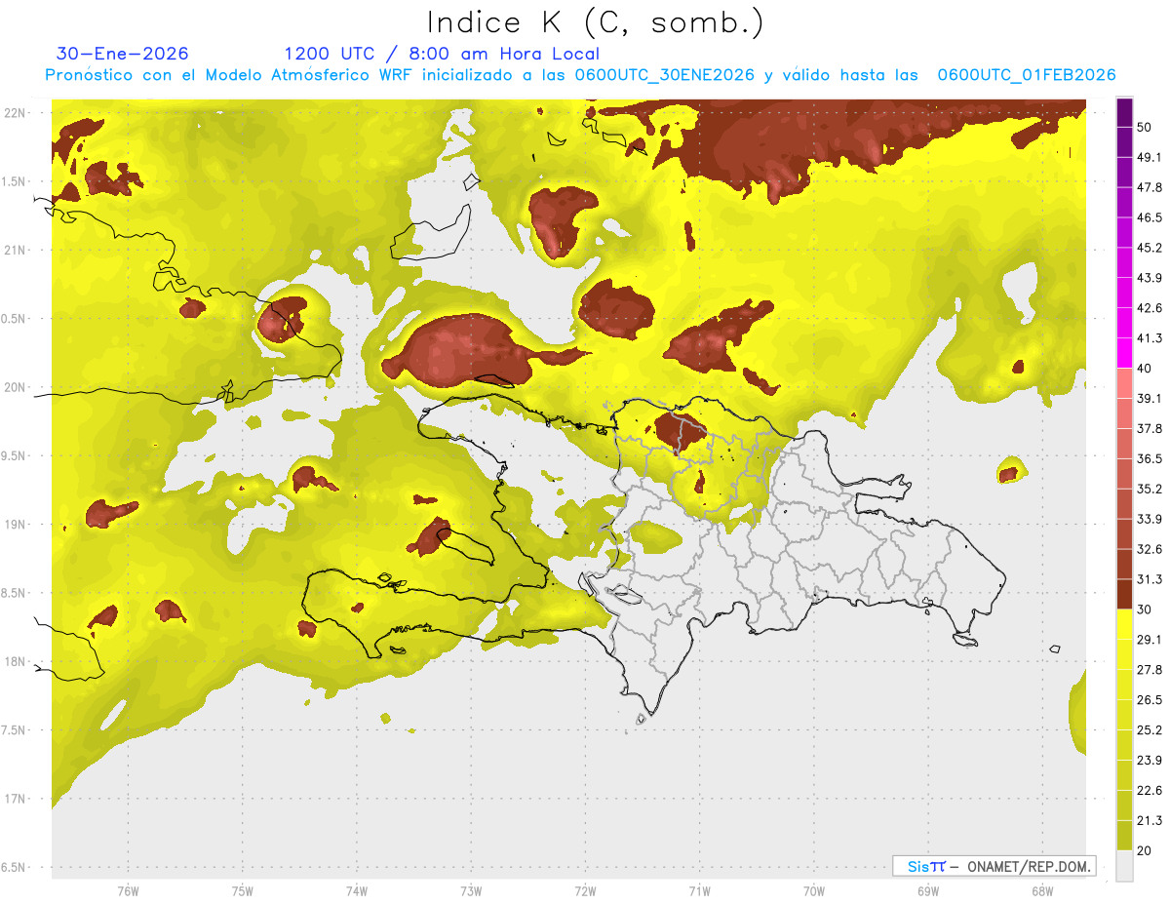Click the legend value '33.9'

click(x=1150, y=519)
